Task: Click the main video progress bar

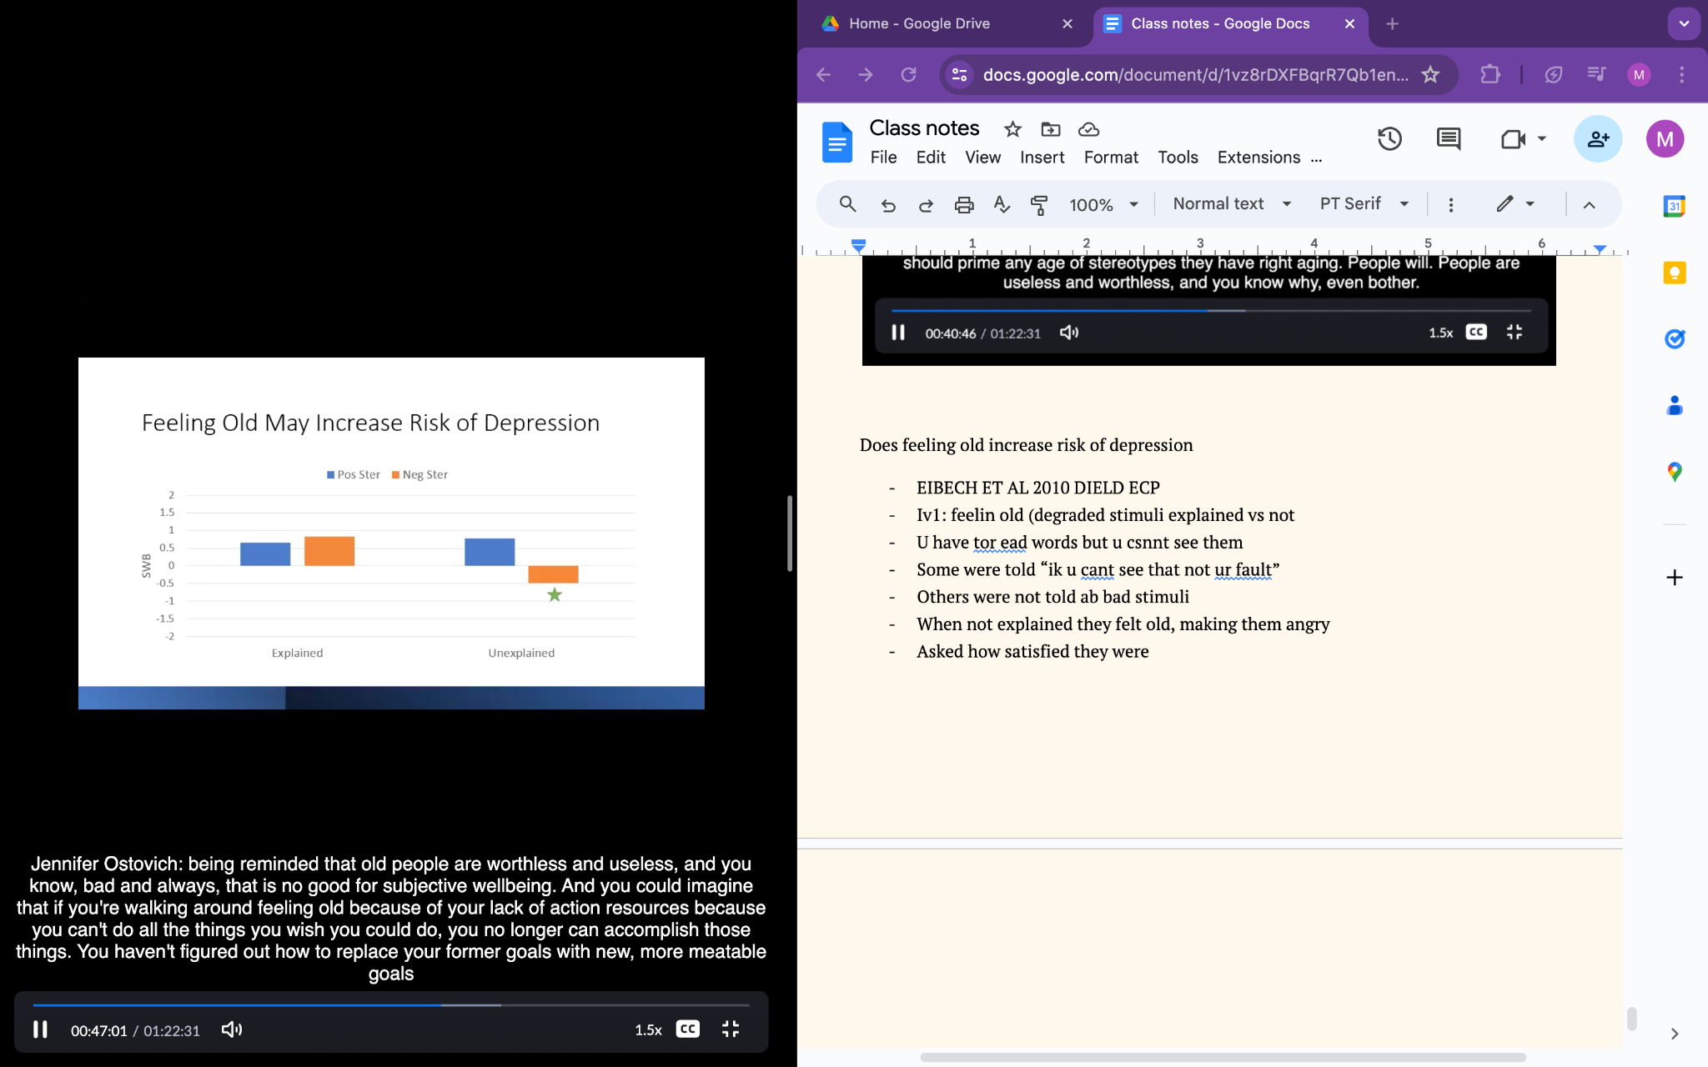Action: (390, 1005)
